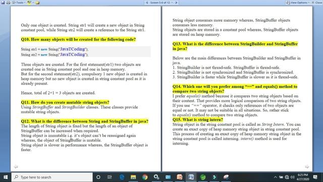Click the Q14 equals() method heading
The image size is (323, 182).
coord(235,89)
